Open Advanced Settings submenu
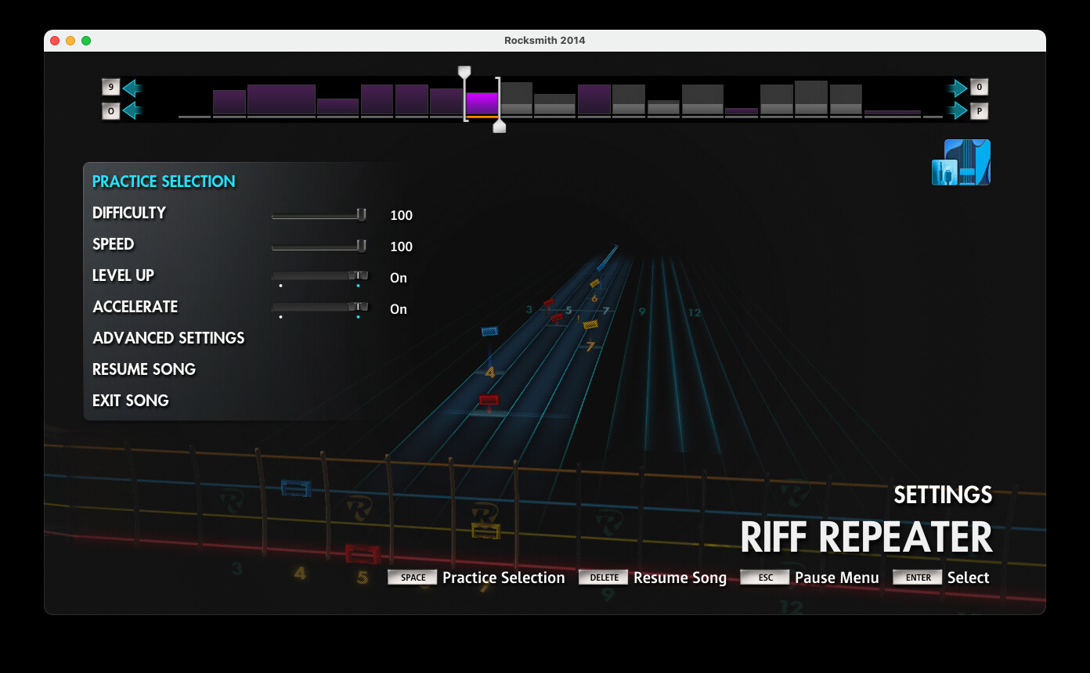Viewport: 1090px width, 673px height. click(168, 338)
